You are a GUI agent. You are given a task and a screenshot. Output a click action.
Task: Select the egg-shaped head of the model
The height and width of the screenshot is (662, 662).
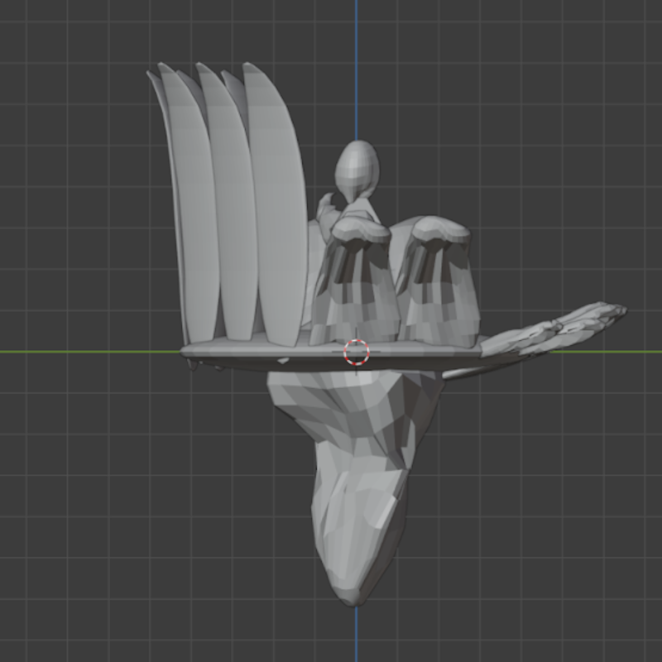click(357, 167)
